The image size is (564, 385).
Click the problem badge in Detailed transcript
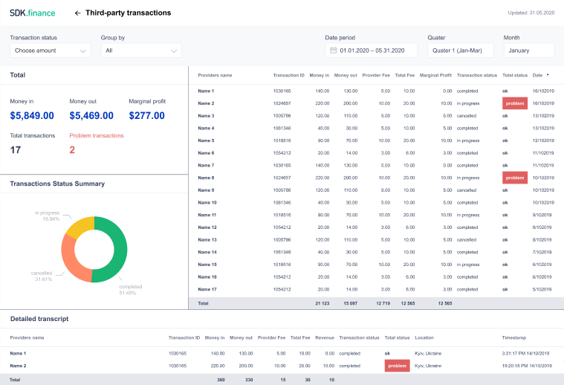[x=397, y=366]
